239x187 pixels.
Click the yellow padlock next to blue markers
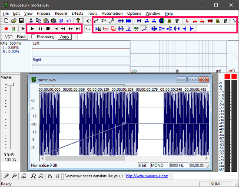coord(169,21)
